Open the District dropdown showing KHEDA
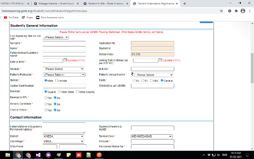Viewport: 254px width, 159px height. point(63,136)
